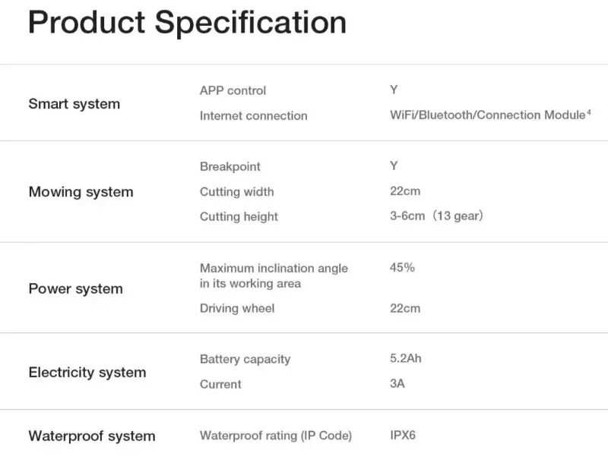This screenshot has width=608, height=463.
Task: Click the Product Specification heading
Action: pos(187,23)
